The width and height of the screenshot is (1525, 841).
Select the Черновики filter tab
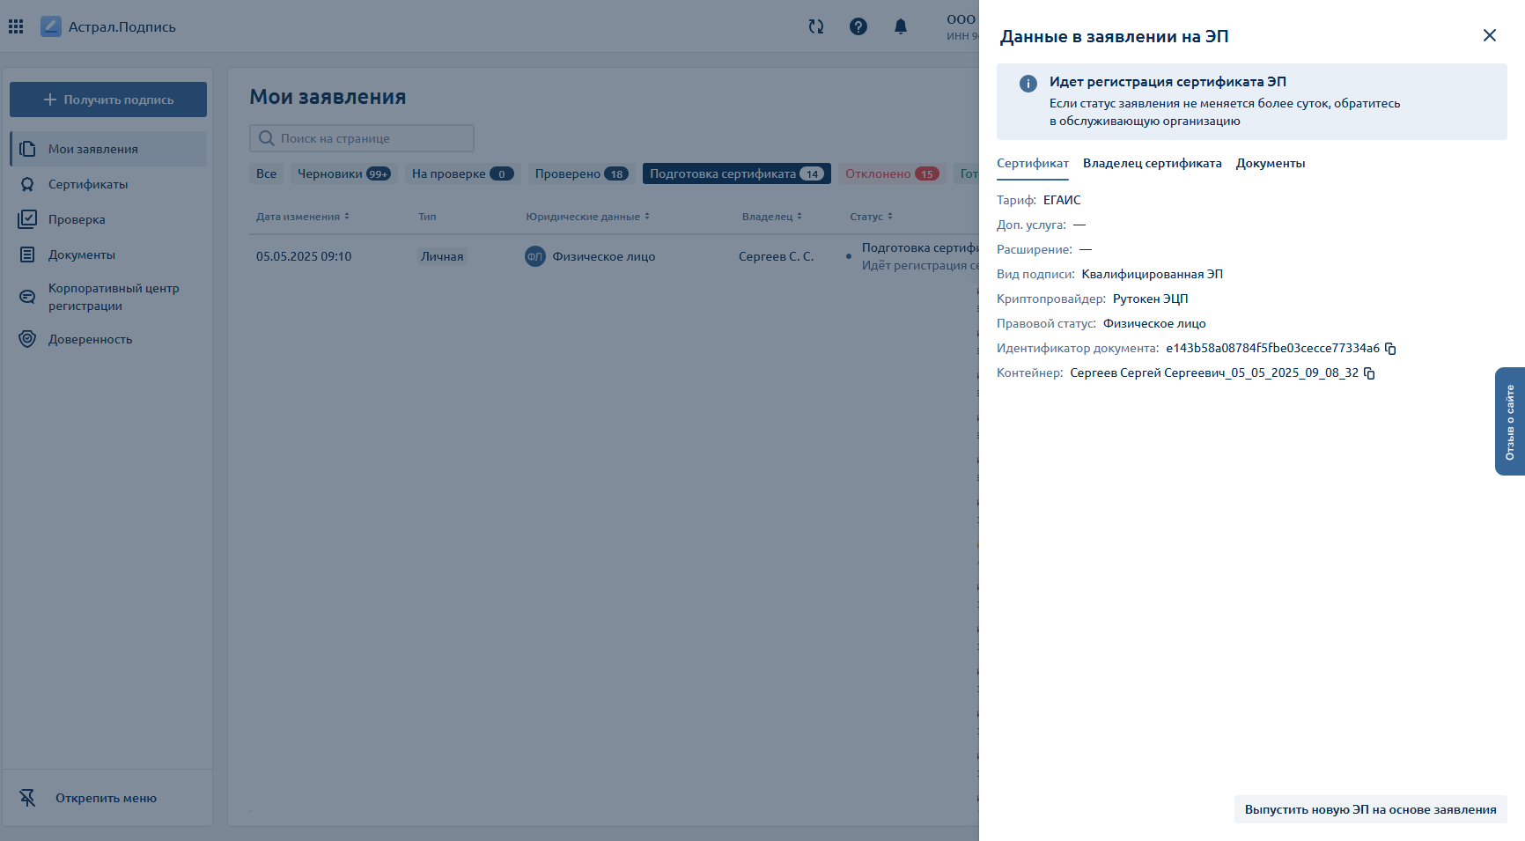click(343, 173)
